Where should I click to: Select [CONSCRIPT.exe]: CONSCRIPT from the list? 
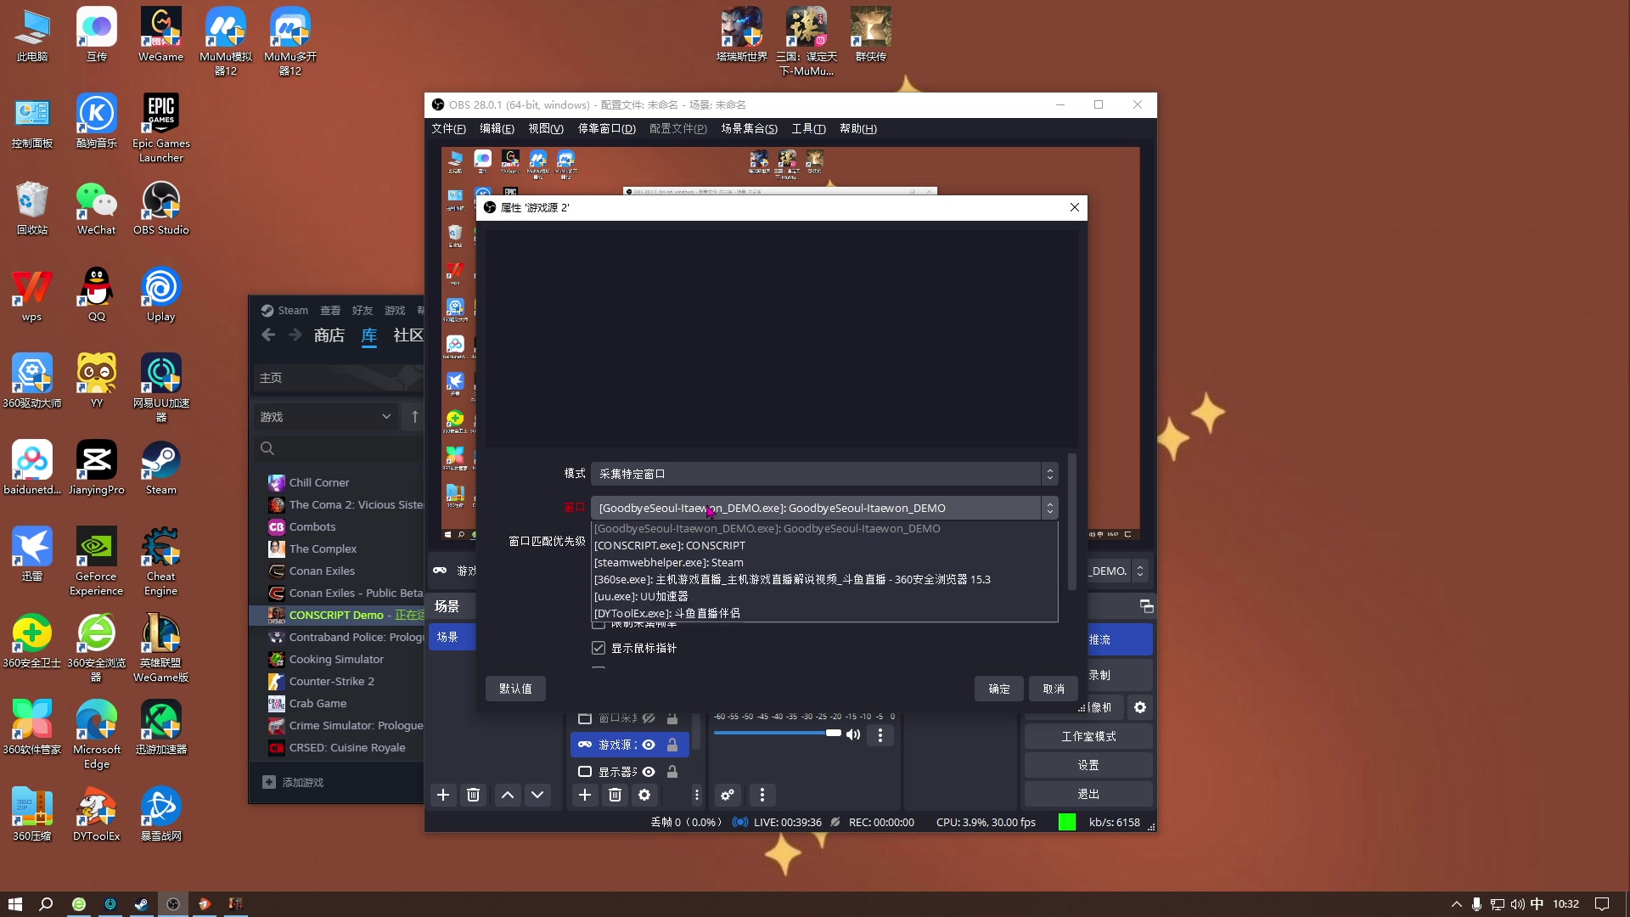826,545
